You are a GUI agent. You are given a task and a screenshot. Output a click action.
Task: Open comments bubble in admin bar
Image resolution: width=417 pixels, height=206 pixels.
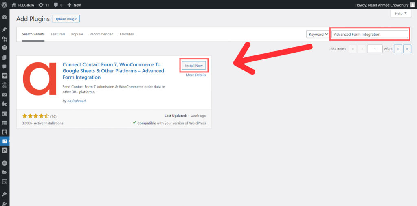pos(58,5)
